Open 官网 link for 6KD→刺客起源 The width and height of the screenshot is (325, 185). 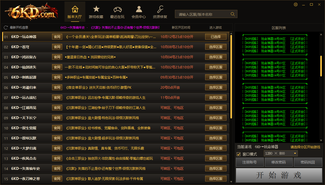pyautogui.click(x=57, y=77)
